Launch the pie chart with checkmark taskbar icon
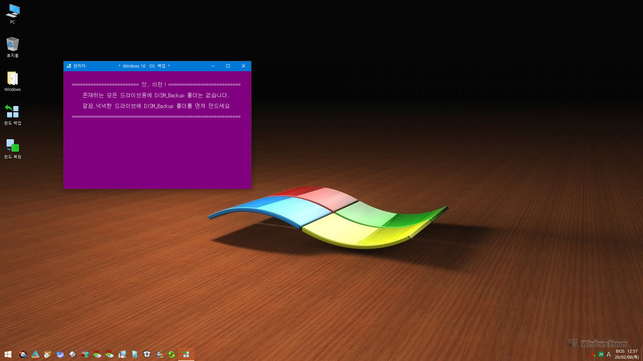This screenshot has width=643, height=361. 85,354
